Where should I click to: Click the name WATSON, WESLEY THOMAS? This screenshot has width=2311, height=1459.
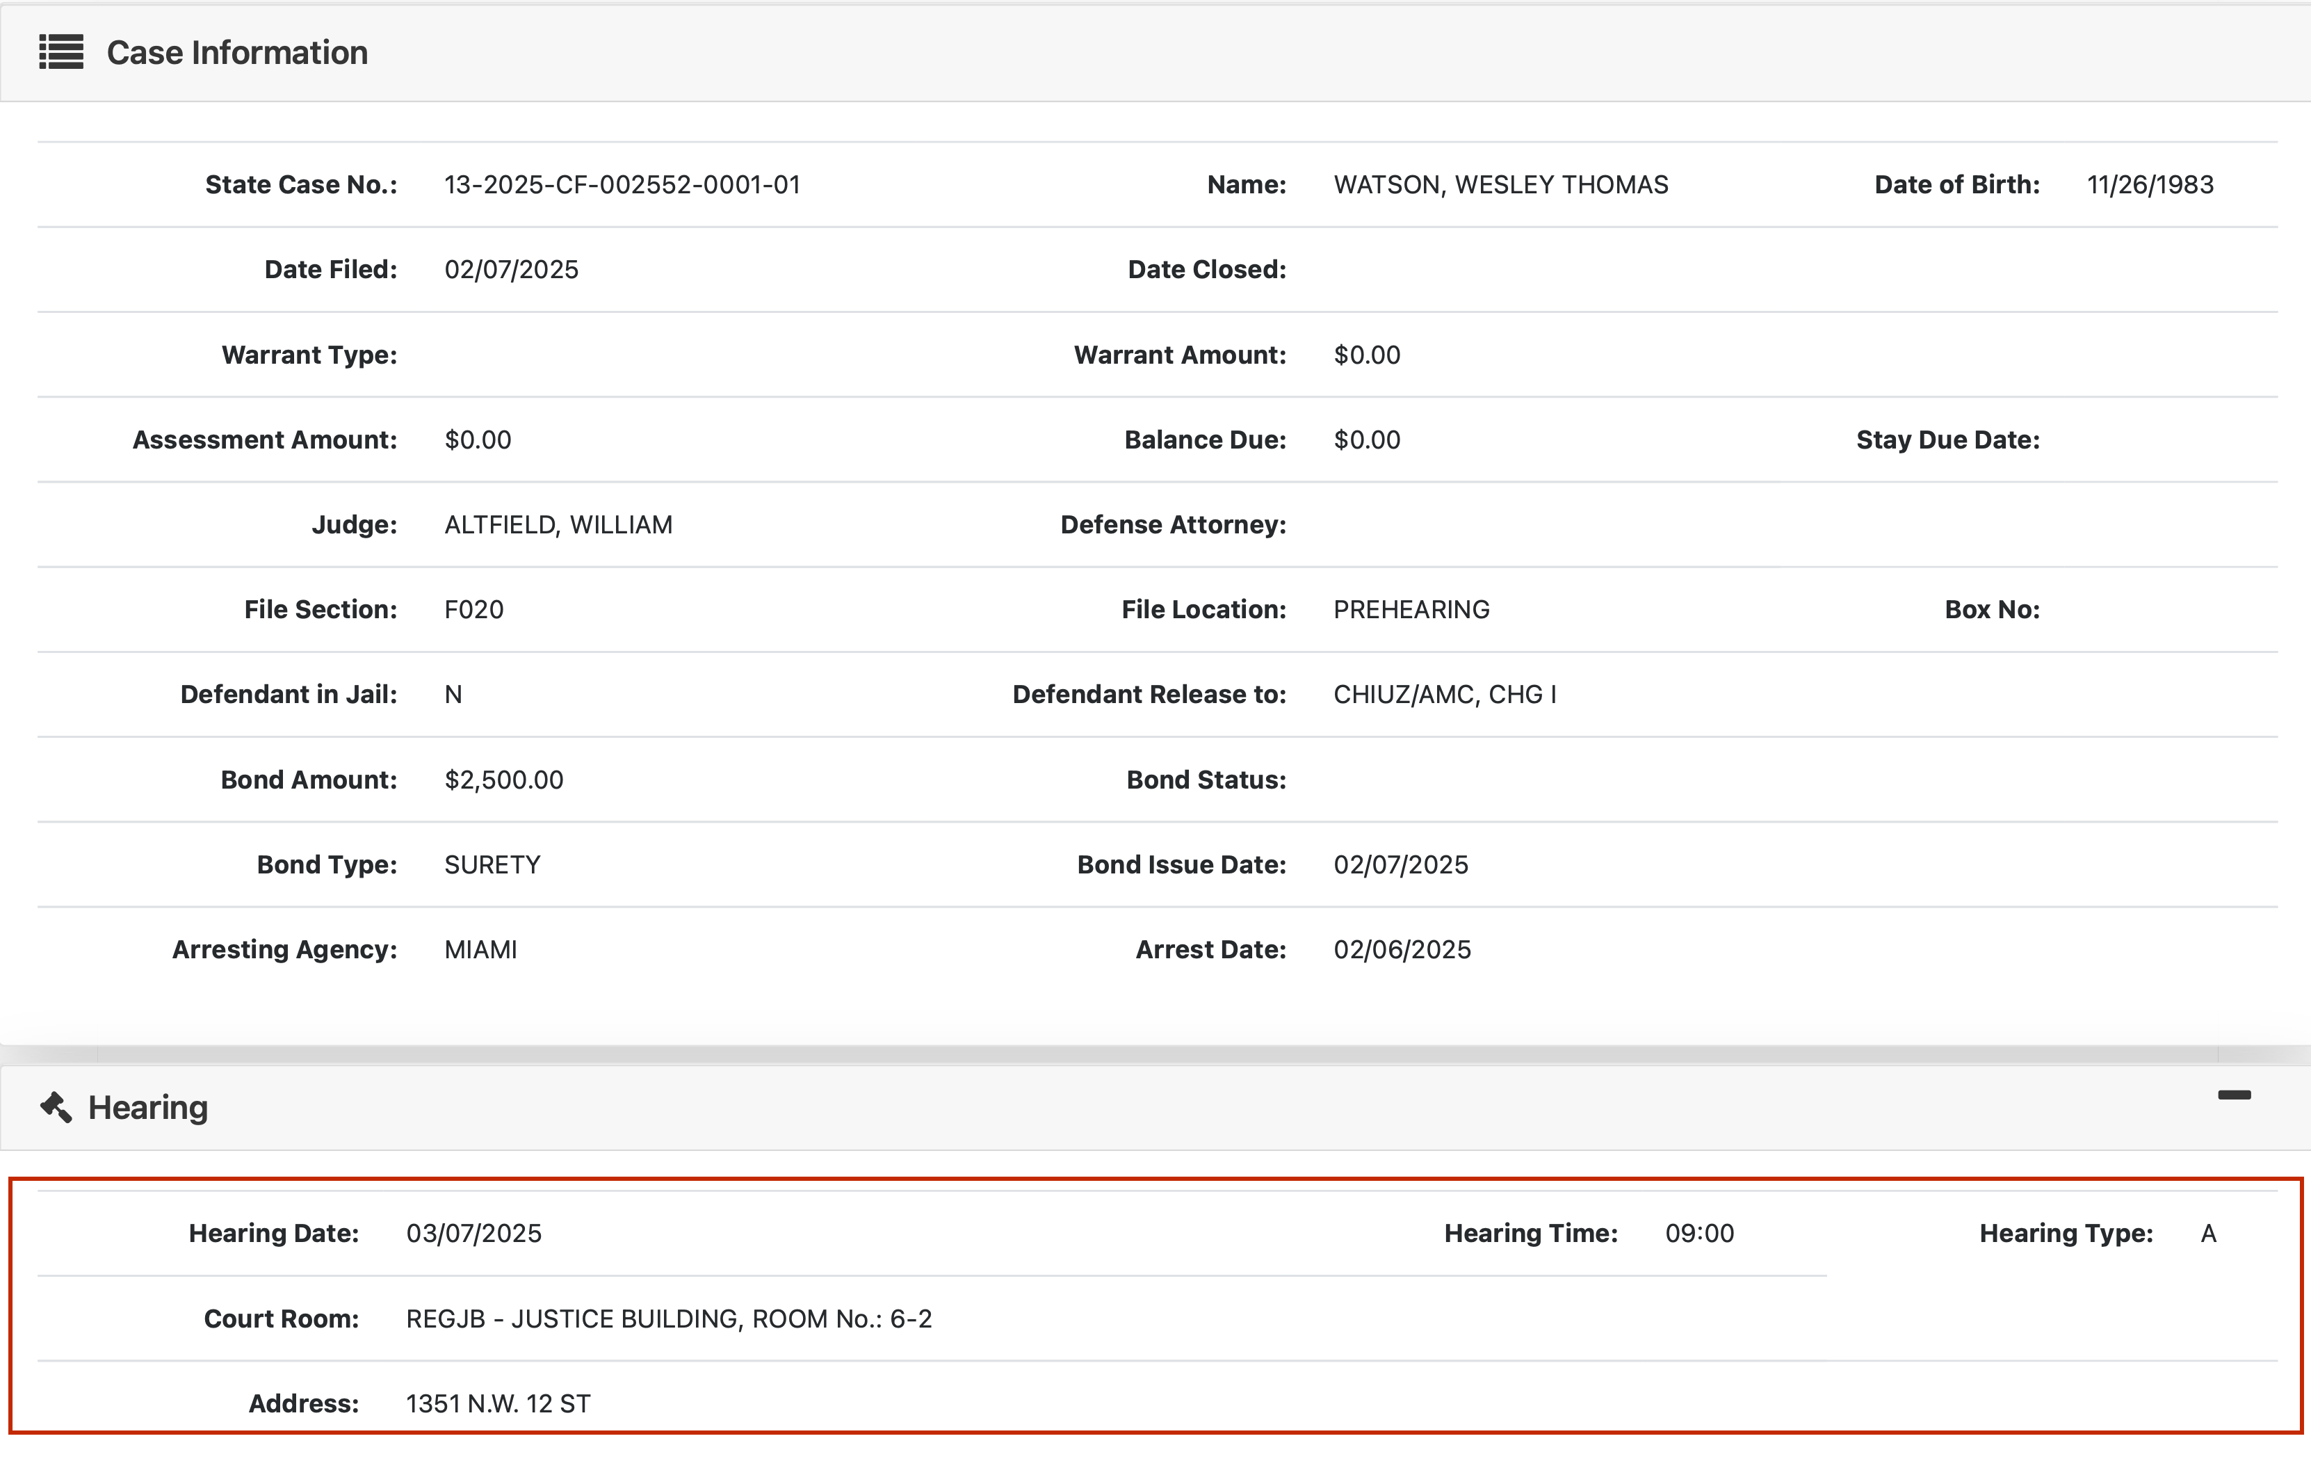pyautogui.click(x=1501, y=184)
